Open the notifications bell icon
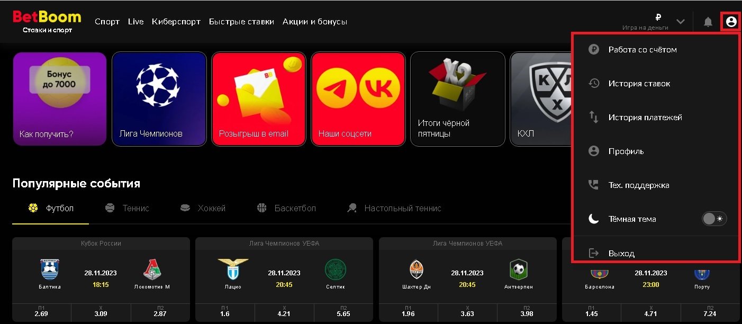Viewport: 742px width, 324px height. 708,22
